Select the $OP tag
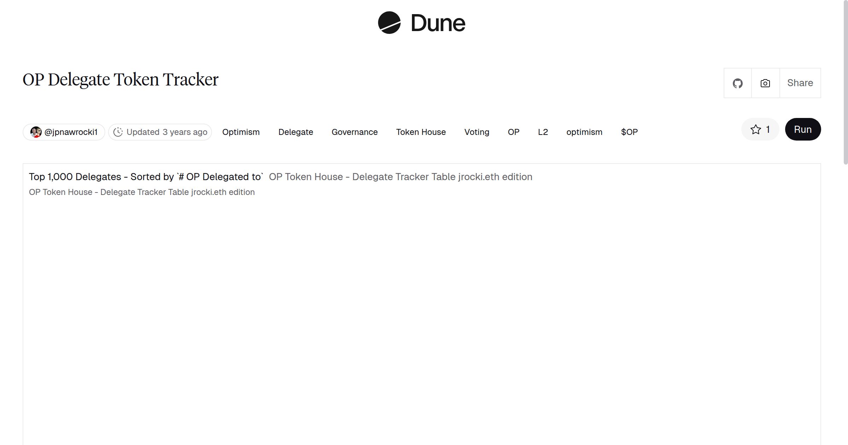Viewport: 848px width, 445px height. tap(629, 132)
